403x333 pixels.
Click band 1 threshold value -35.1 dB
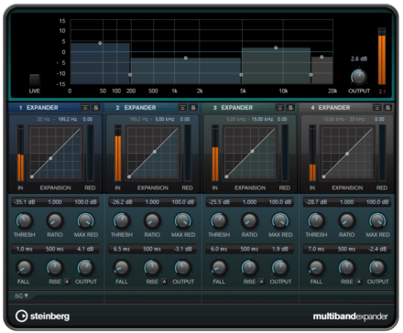coord(25,202)
